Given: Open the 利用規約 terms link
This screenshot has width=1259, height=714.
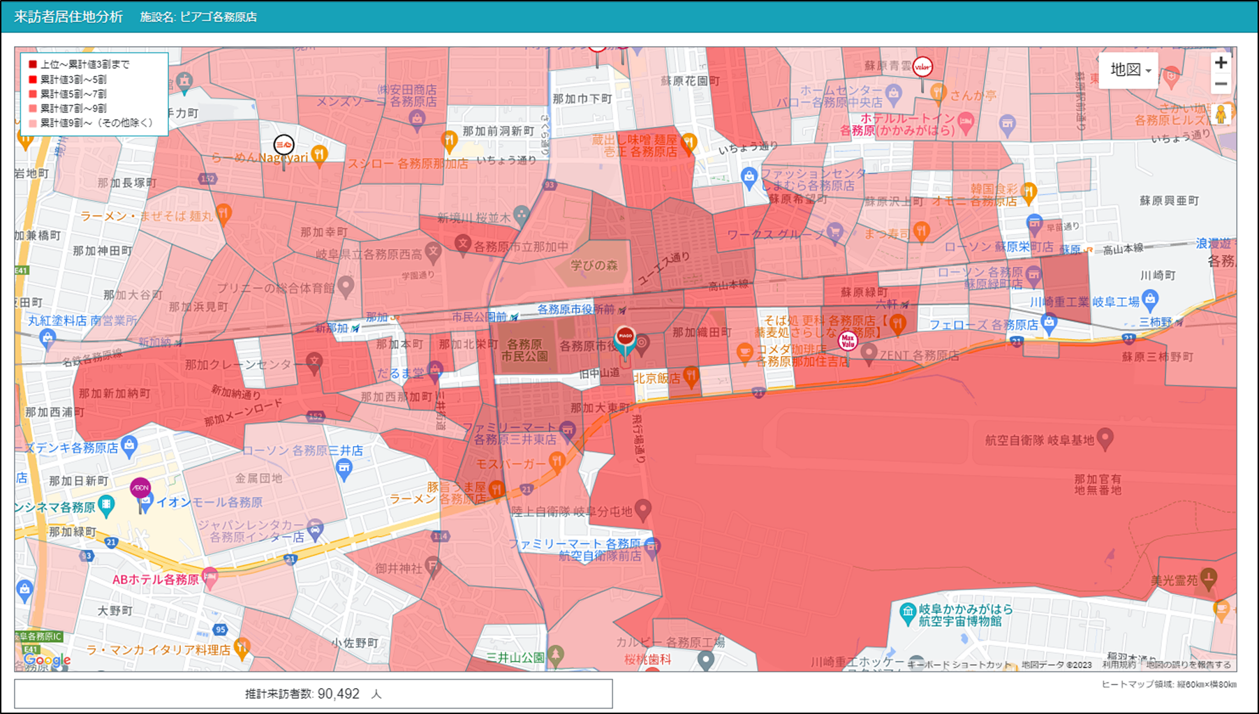Looking at the screenshot, I should click(1119, 665).
